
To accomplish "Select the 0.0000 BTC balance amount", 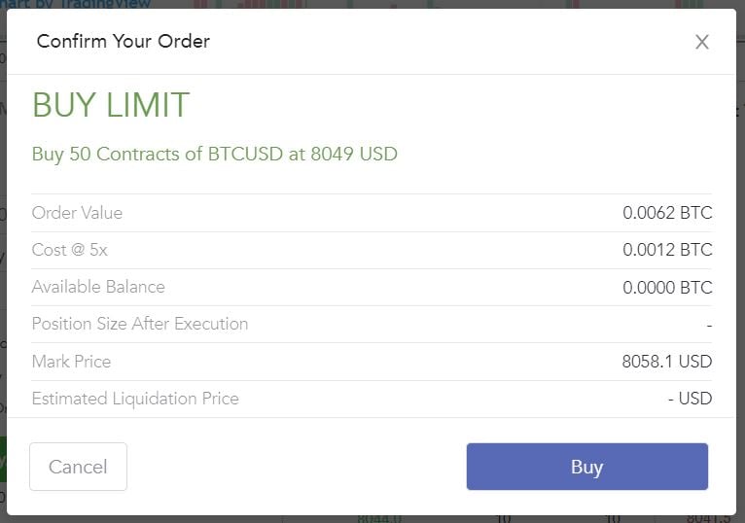I will coord(667,288).
